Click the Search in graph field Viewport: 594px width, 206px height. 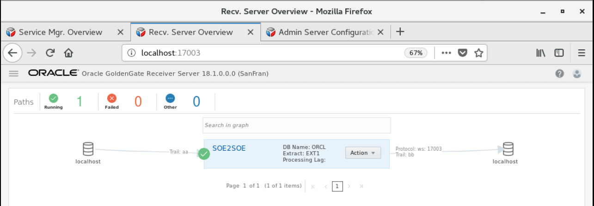pos(296,125)
